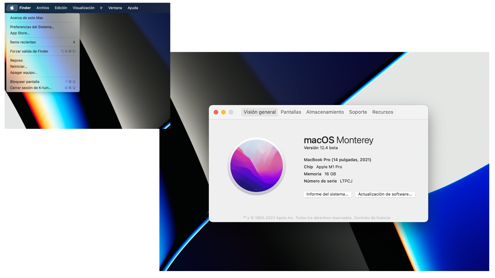Select Forzar salida de Finder
Viewport: 495px width, 278px height.
[x=29, y=51]
